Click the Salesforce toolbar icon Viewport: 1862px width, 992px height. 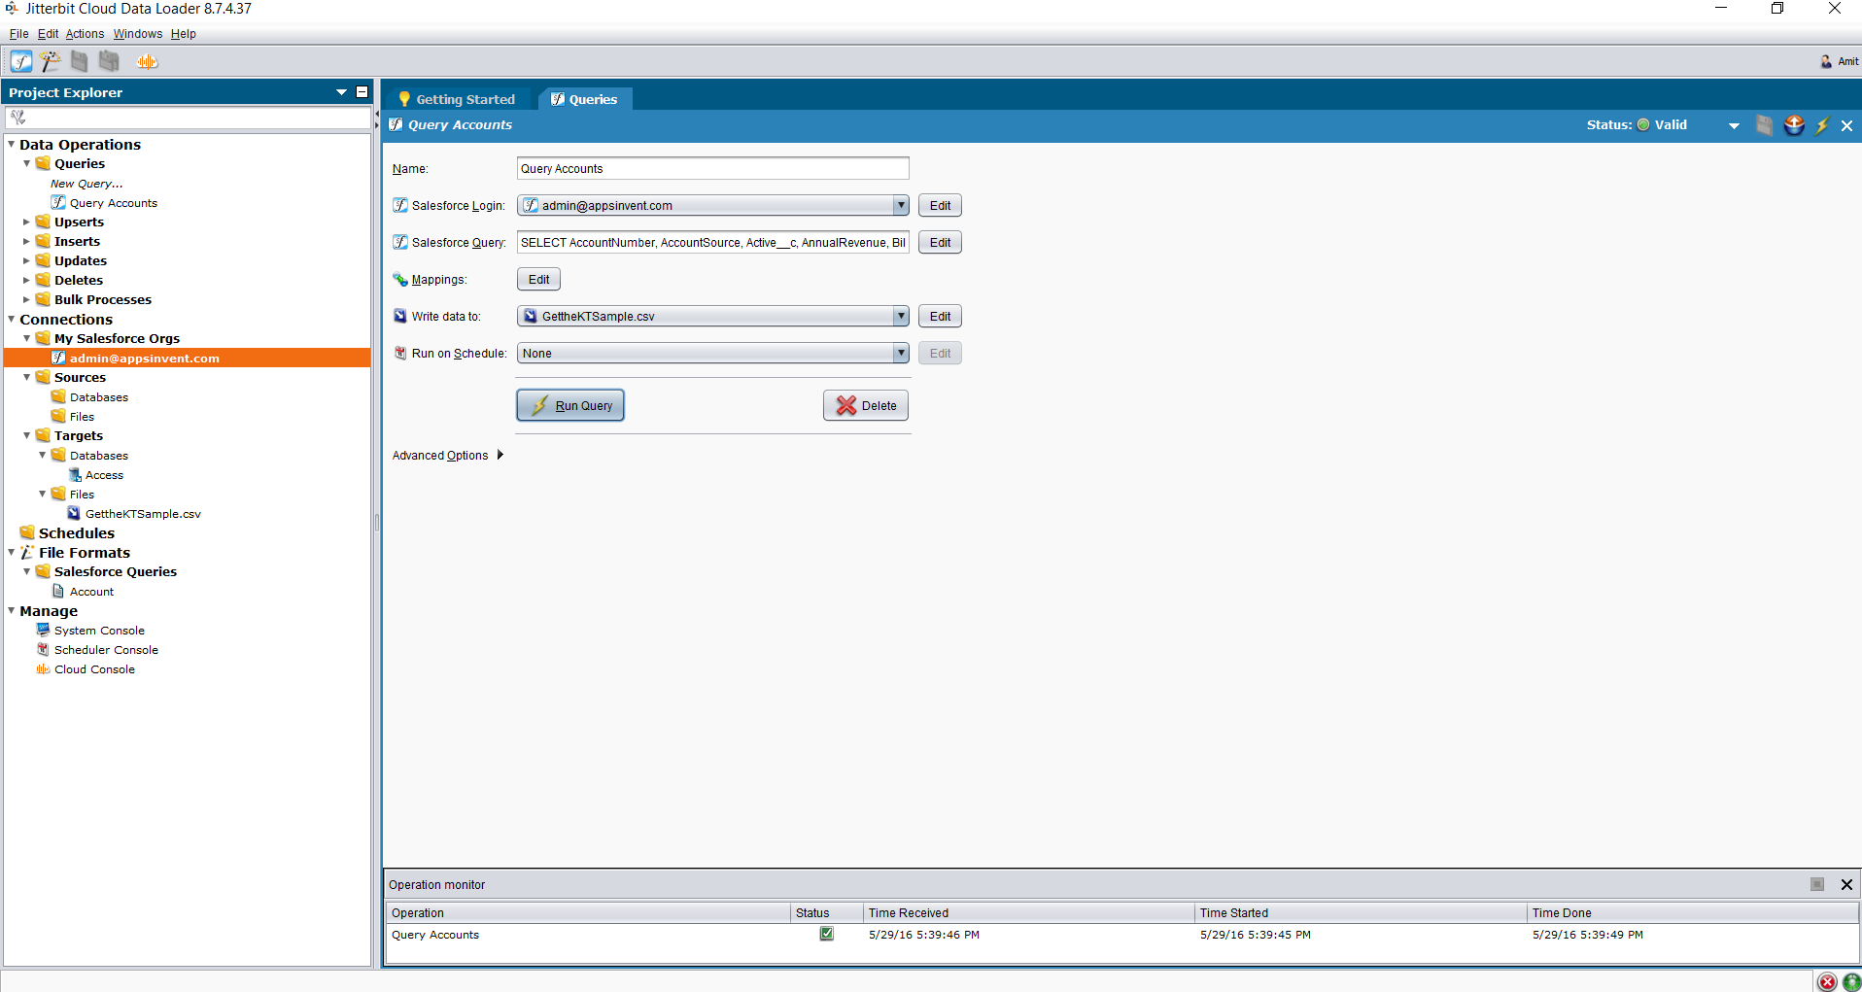pos(21,61)
